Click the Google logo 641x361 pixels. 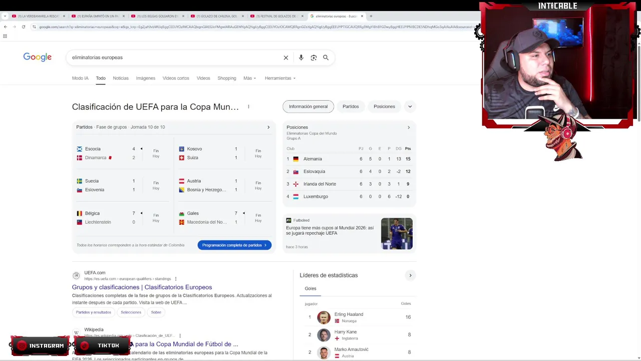[38, 57]
